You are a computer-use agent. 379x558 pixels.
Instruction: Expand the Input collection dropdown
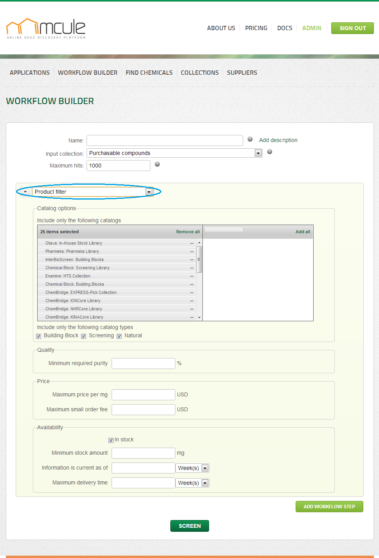click(258, 153)
